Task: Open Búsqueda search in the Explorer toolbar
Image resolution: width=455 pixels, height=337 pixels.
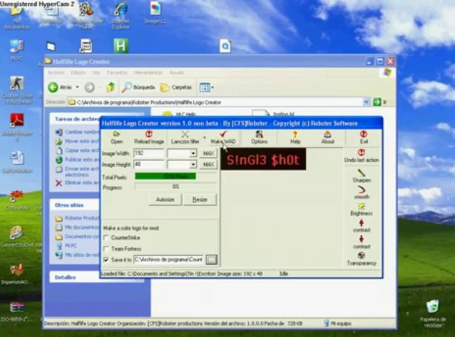Action: click(138, 87)
